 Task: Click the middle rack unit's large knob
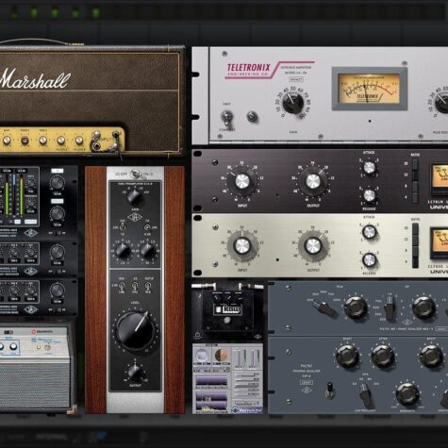(58, 252)
